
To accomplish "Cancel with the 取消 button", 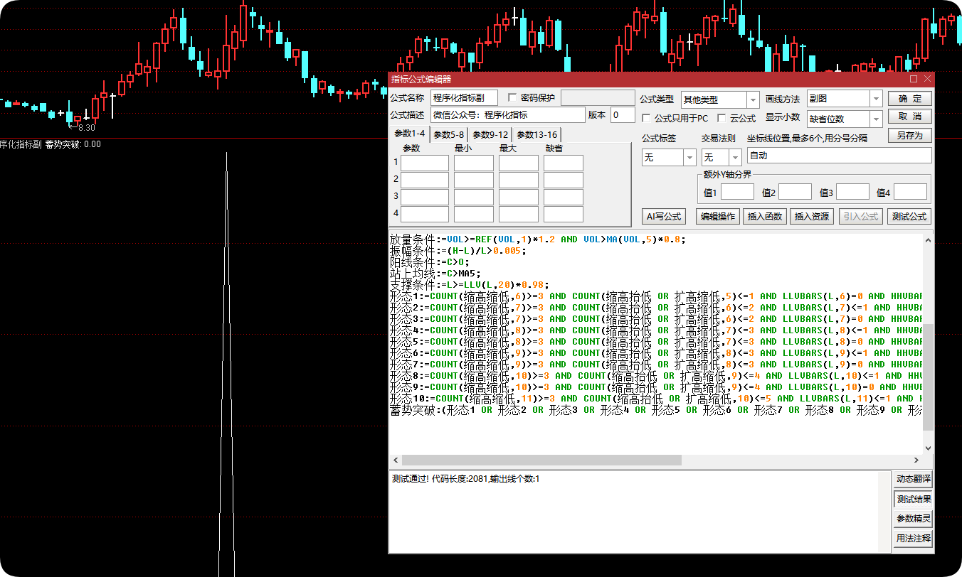I will (x=909, y=117).
